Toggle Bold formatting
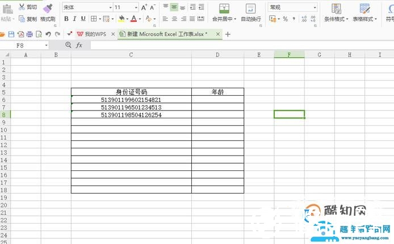Viewport: 394px width, 244px height. click(66, 19)
